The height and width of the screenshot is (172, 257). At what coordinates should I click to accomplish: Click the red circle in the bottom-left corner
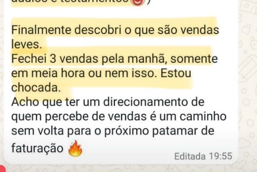tap(2, 169)
